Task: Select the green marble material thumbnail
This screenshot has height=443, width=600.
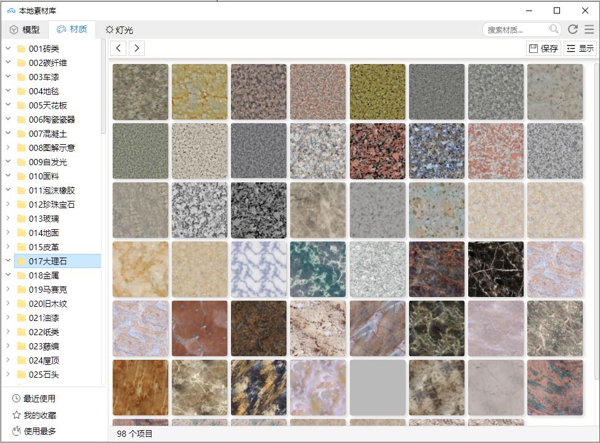Action: [x=318, y=269]
